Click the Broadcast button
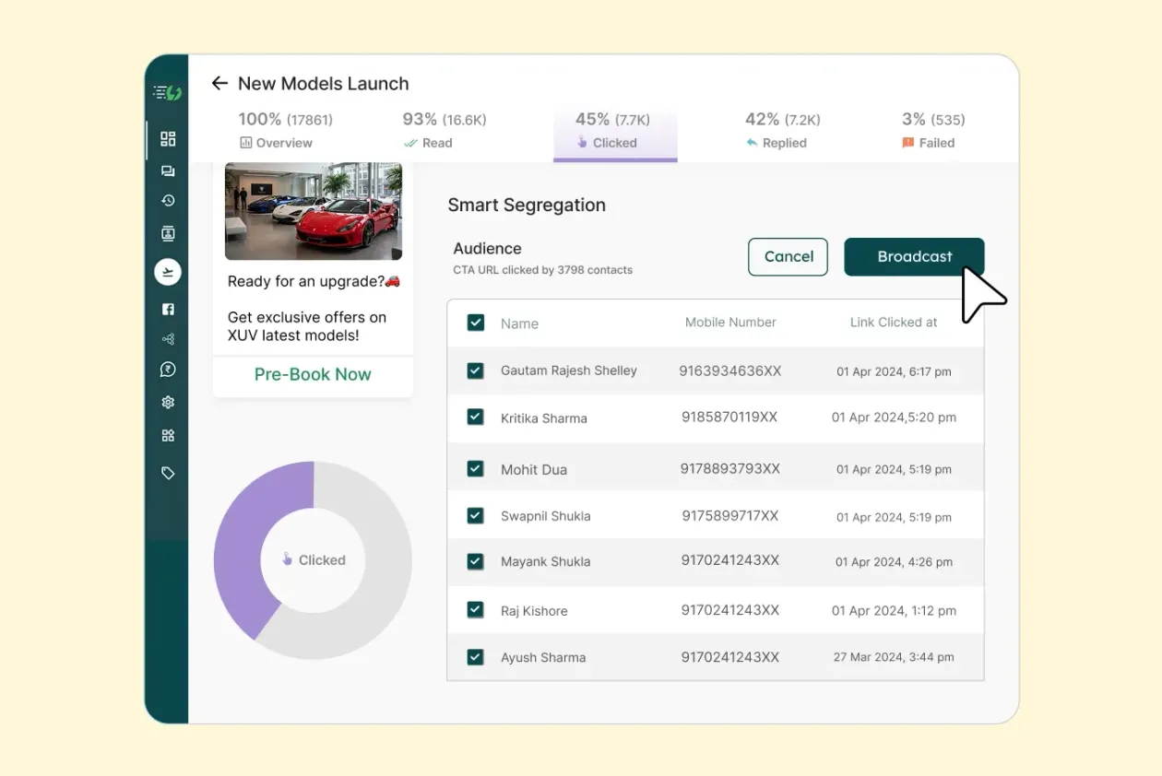This screenshot has height=776, width=1162. (x=914, y=256)
